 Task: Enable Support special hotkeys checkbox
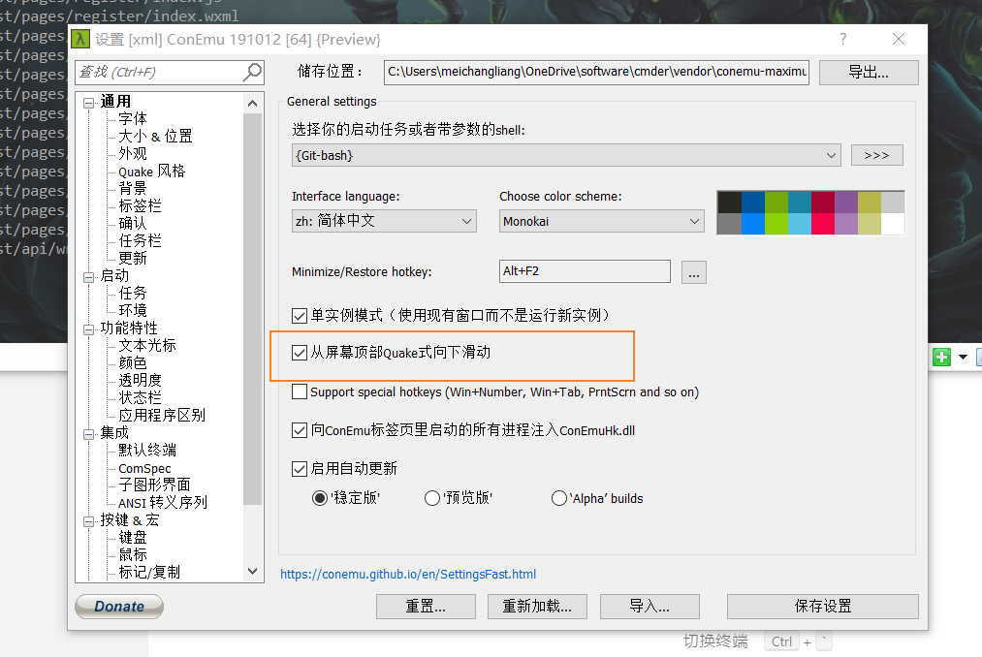(x=300, y=391)
